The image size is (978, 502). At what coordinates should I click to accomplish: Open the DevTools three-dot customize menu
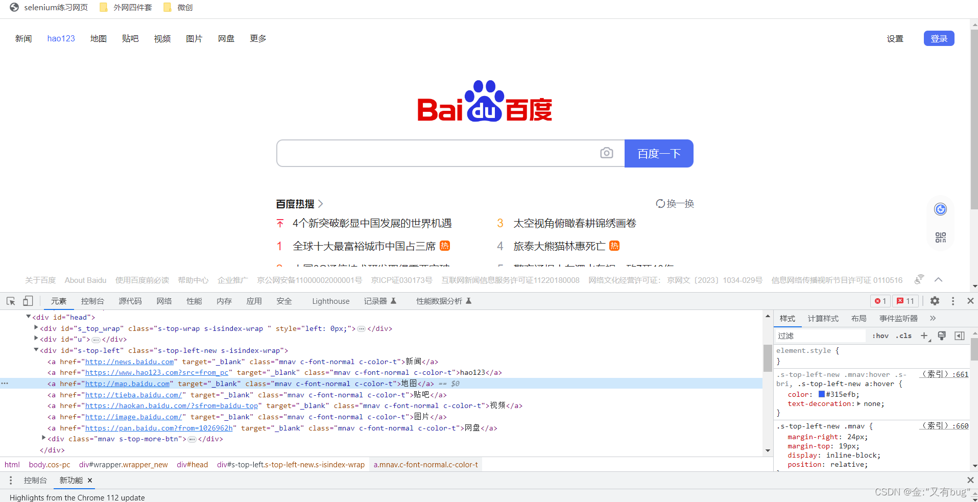tap(952, 301)
